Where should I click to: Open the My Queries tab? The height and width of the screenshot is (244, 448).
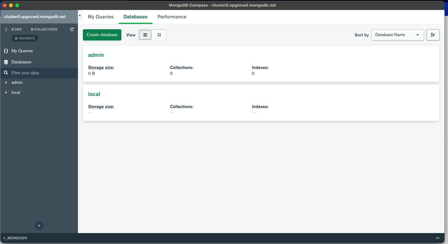click(101, 17)
